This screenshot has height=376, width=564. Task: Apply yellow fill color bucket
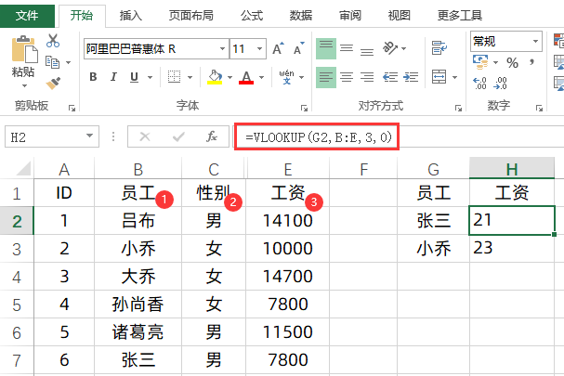pos(215,77)
